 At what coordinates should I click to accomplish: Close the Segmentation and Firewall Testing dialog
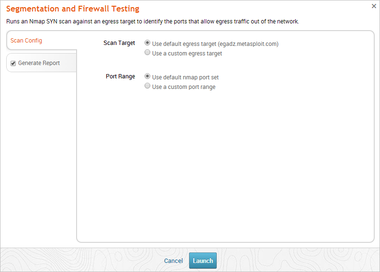(374, 6)
